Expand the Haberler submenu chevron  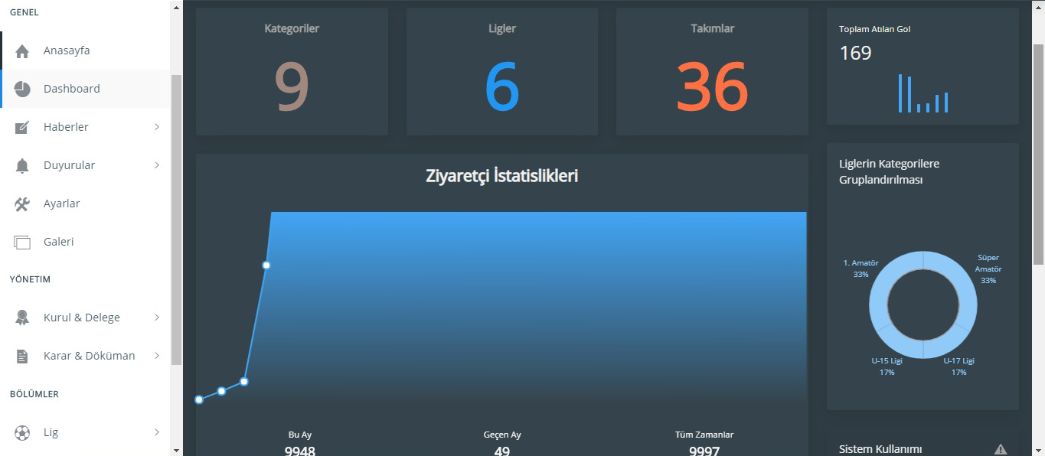157,127
